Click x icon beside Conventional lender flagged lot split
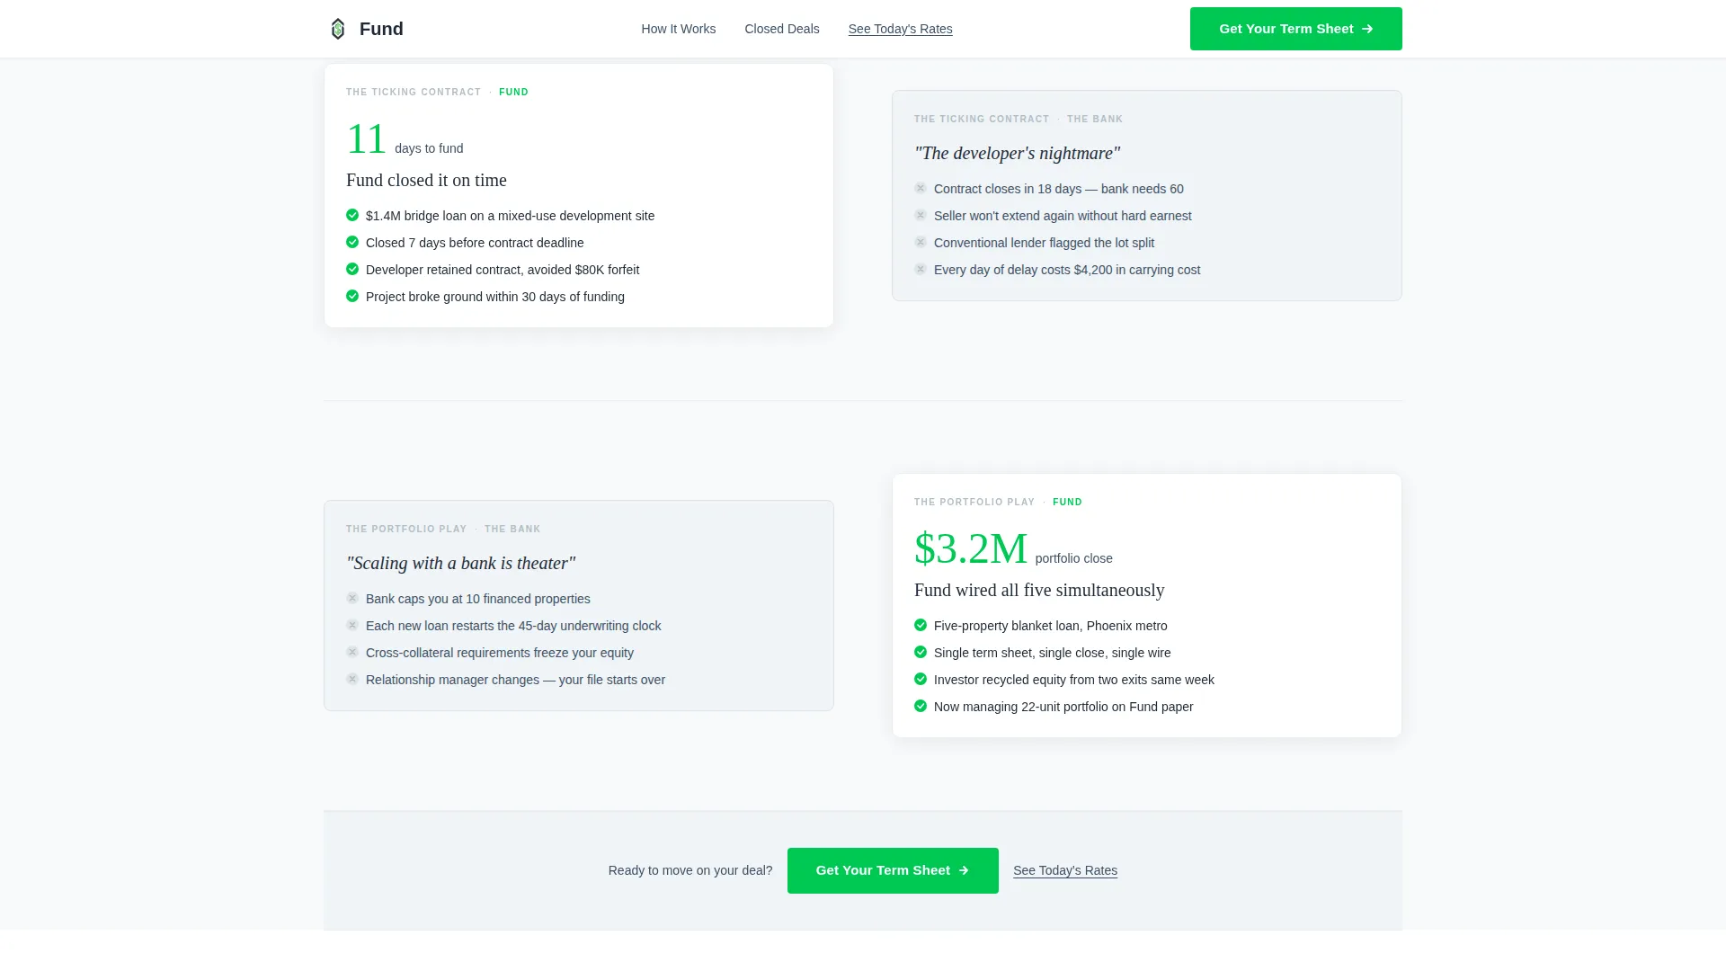 921,242
